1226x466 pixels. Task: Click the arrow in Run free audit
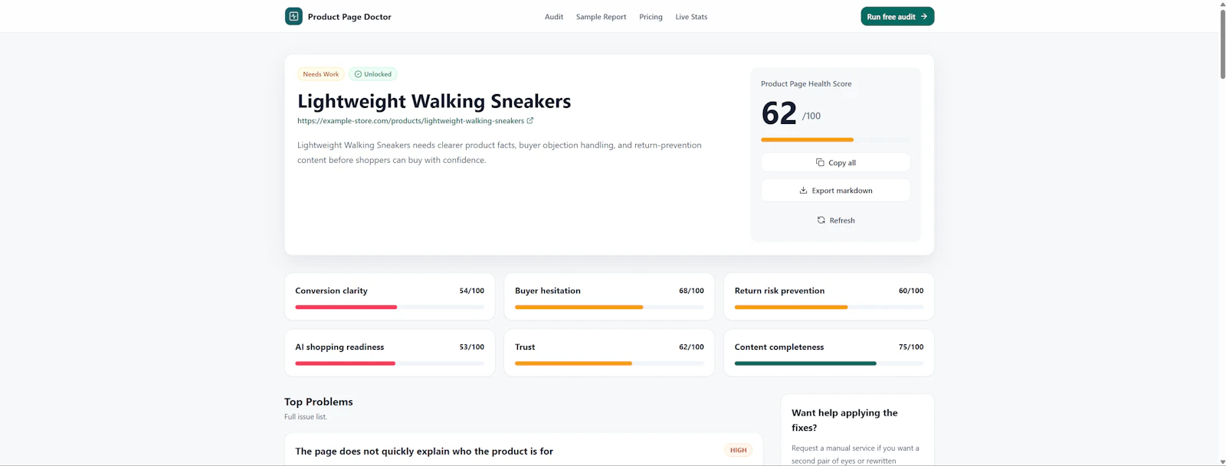pos(924,16)
